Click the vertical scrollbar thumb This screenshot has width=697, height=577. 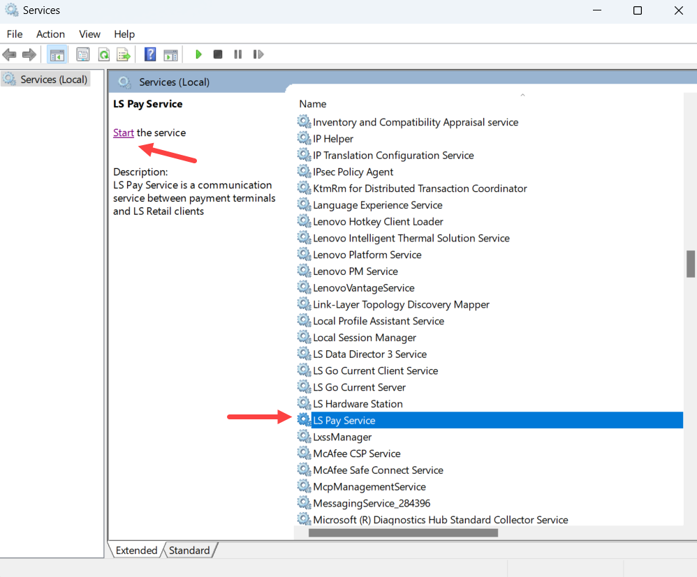tap(690, 264)
